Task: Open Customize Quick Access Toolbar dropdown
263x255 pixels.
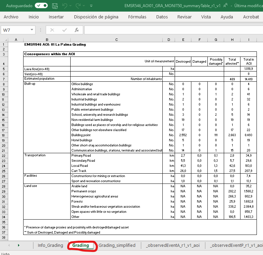Action: (x=91, y=6)
